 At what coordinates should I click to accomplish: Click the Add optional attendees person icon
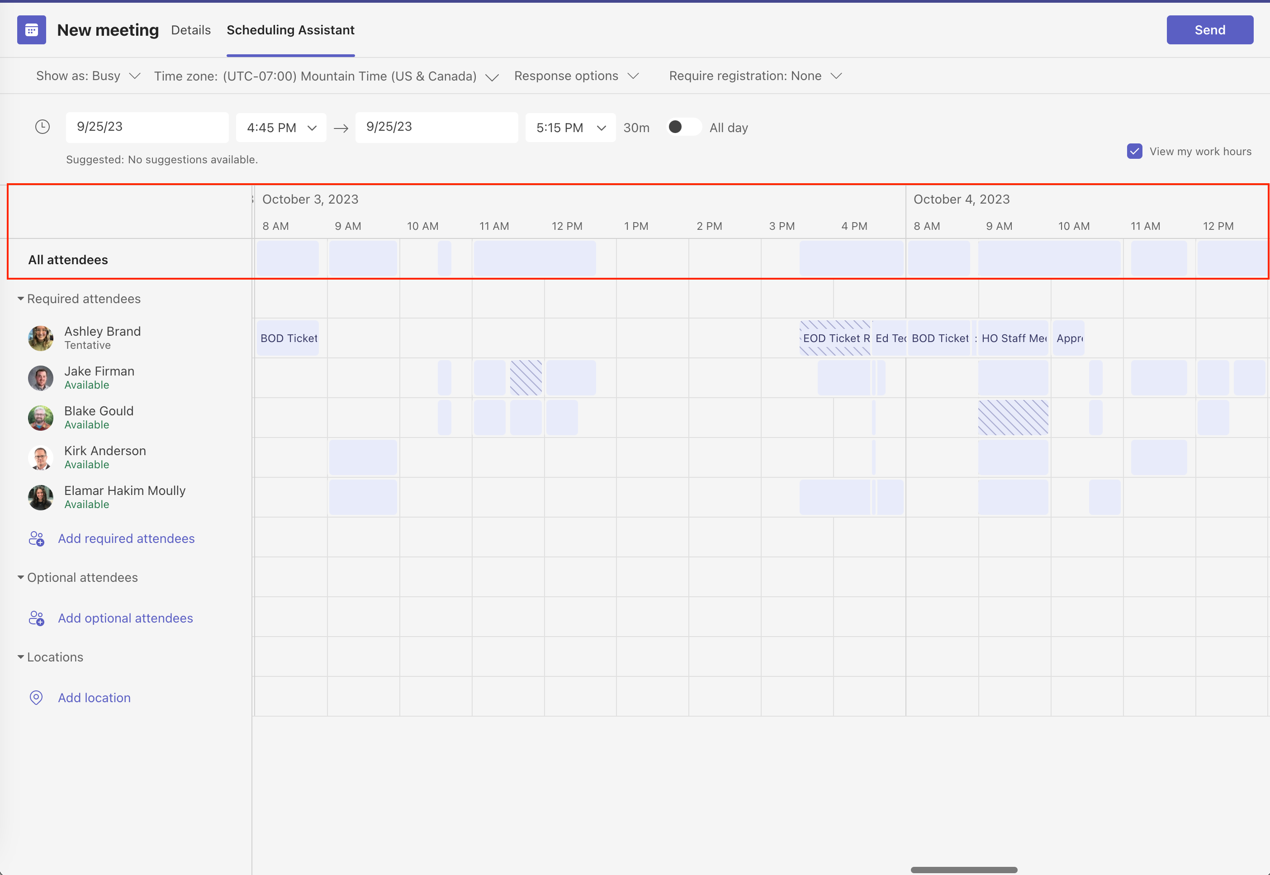pyautogui.click(x=36, y=618)
